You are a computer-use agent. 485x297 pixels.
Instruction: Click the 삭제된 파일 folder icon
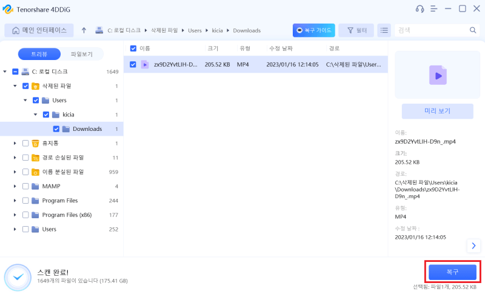(x=36, y=85)
